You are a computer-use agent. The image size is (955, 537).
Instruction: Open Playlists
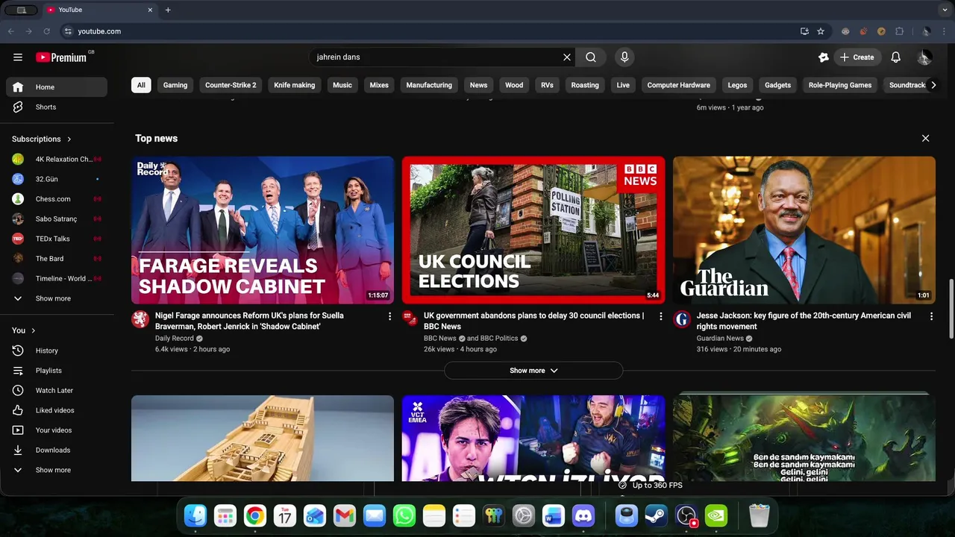(x=57, y=371)
